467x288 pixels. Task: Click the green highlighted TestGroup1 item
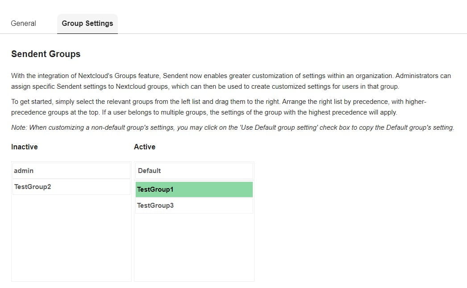click(194, 189)
